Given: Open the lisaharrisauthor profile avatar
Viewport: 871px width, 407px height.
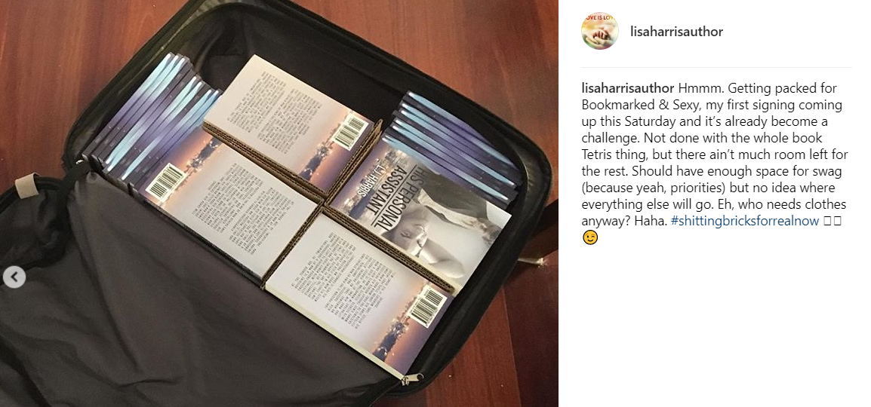Looking at the screenshot, I should (x=600, y=32).
